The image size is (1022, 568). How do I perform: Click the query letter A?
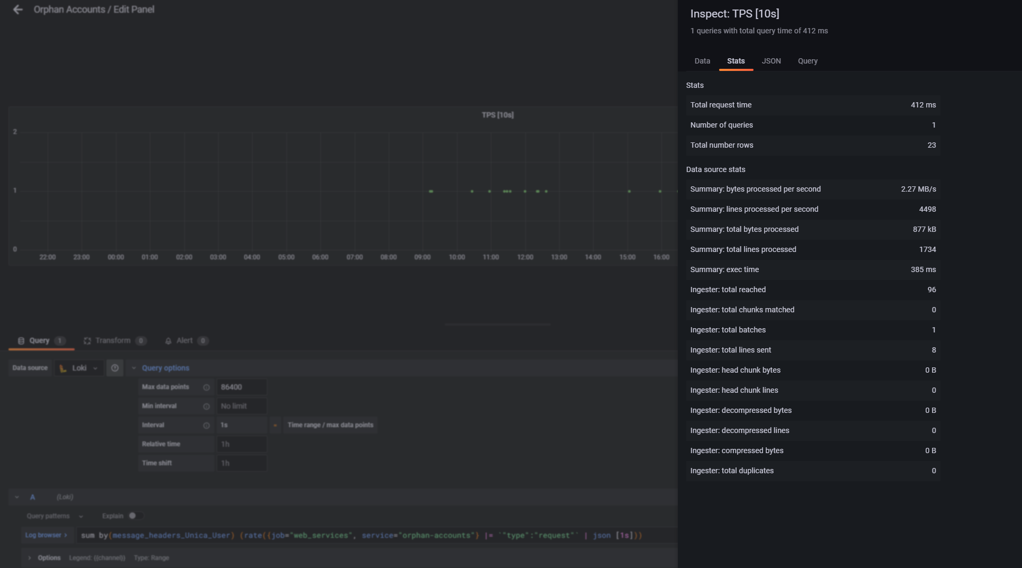click(x=32, y=497)
